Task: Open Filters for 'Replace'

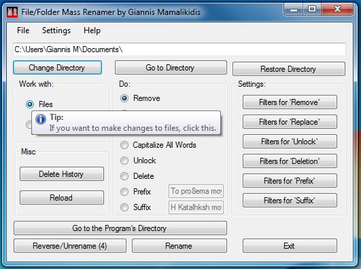Action: [290, 122]
